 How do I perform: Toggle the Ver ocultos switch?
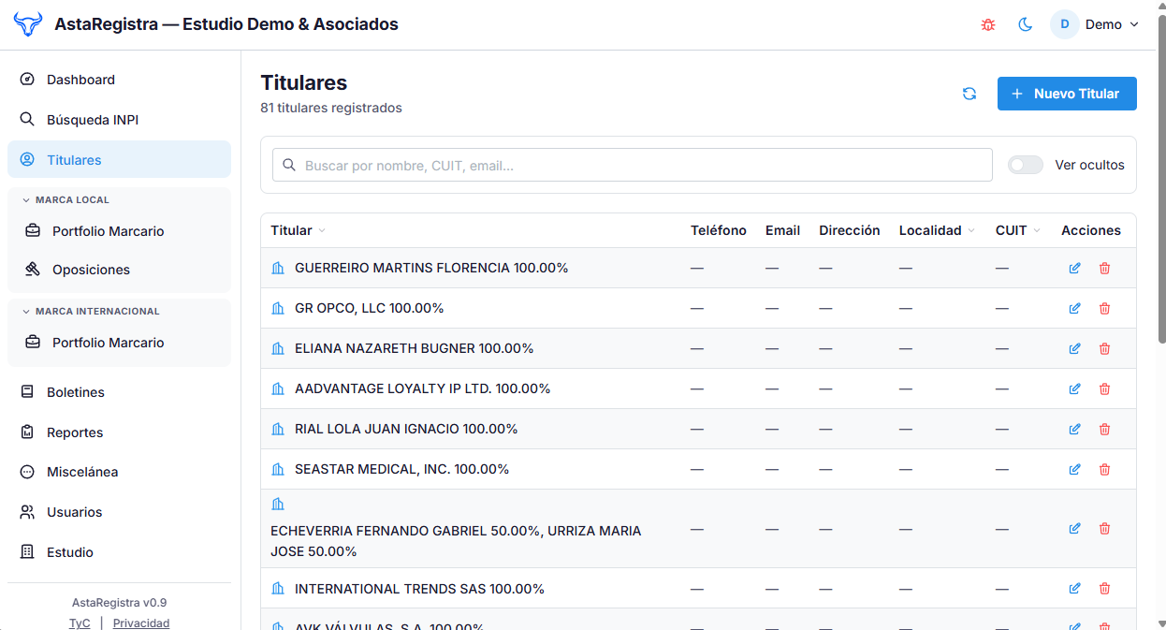point(1025,165)
